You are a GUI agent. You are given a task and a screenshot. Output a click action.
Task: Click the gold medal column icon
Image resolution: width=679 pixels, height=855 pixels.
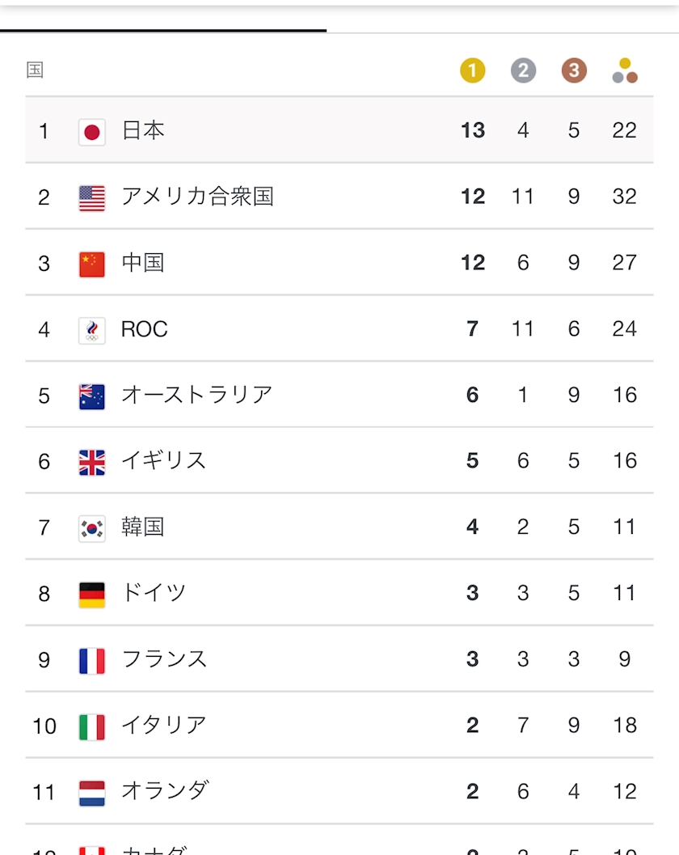pos(473,70)
